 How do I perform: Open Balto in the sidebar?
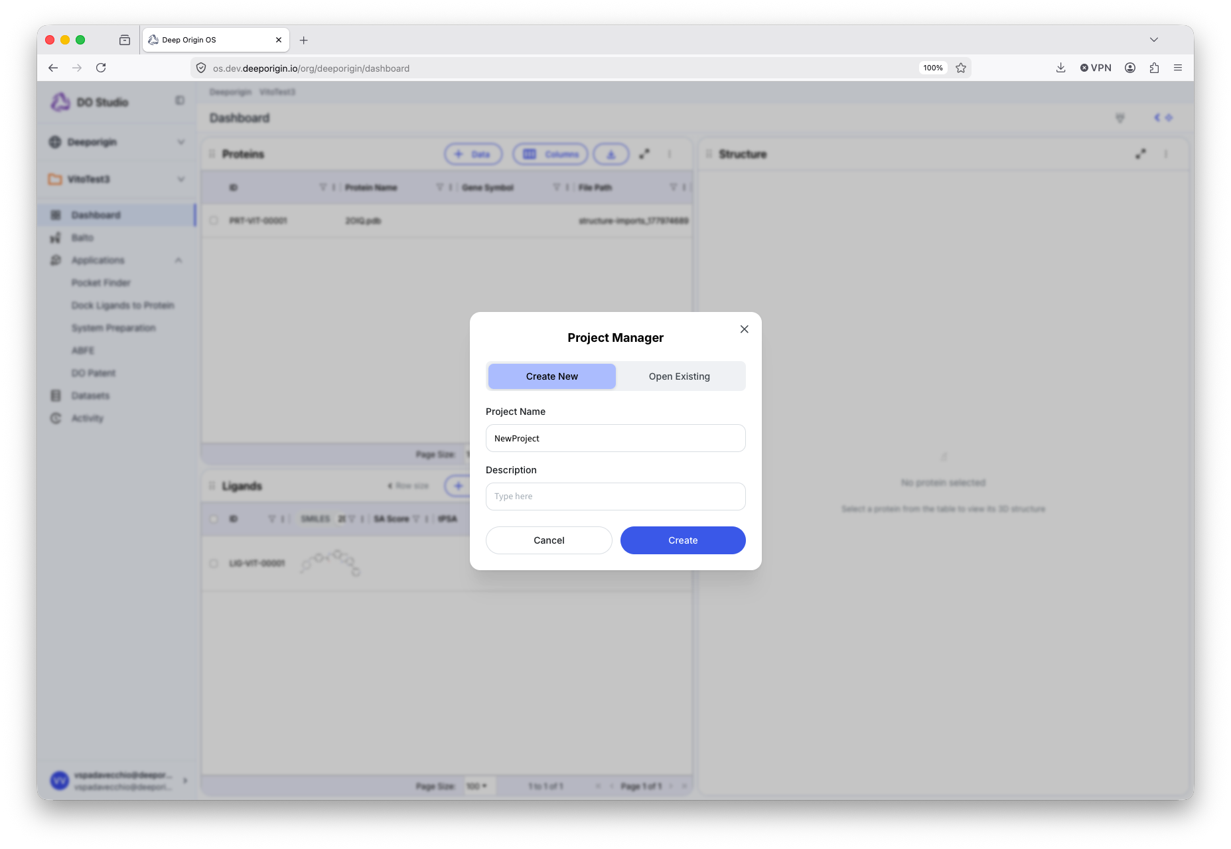pyautogui.click(x=82, y=238)
